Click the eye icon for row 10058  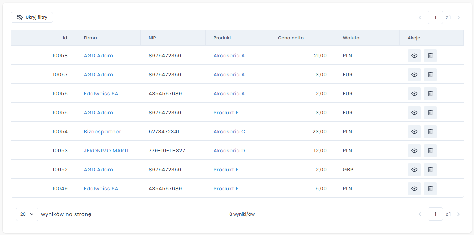pos(414,56)
